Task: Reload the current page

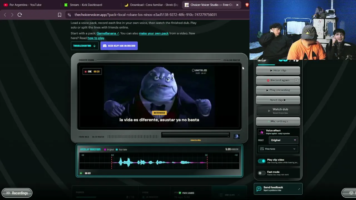Action: [x=20, y=15]
